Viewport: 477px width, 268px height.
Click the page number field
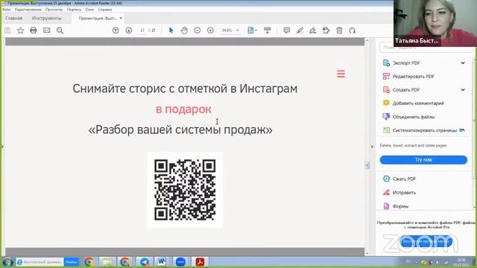142,31
